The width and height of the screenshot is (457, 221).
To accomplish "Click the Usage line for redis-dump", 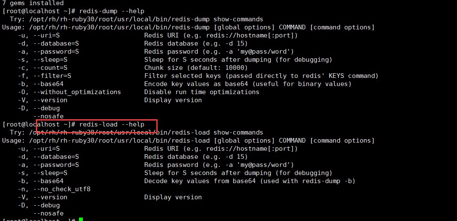I will (188, 27).
